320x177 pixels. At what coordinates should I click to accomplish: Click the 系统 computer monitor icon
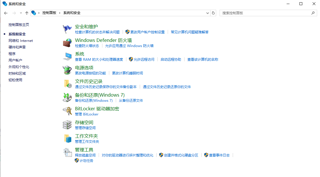67,56
